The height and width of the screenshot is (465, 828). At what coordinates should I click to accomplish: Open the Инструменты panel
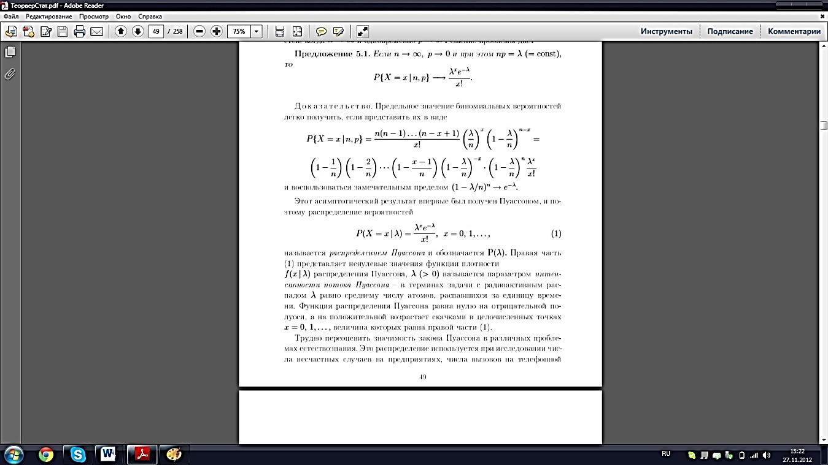tap(667, 31)
